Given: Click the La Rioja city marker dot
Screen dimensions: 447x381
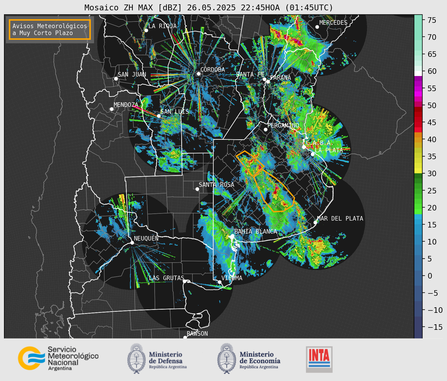Looking at the screenshot, I should point(146,30).
